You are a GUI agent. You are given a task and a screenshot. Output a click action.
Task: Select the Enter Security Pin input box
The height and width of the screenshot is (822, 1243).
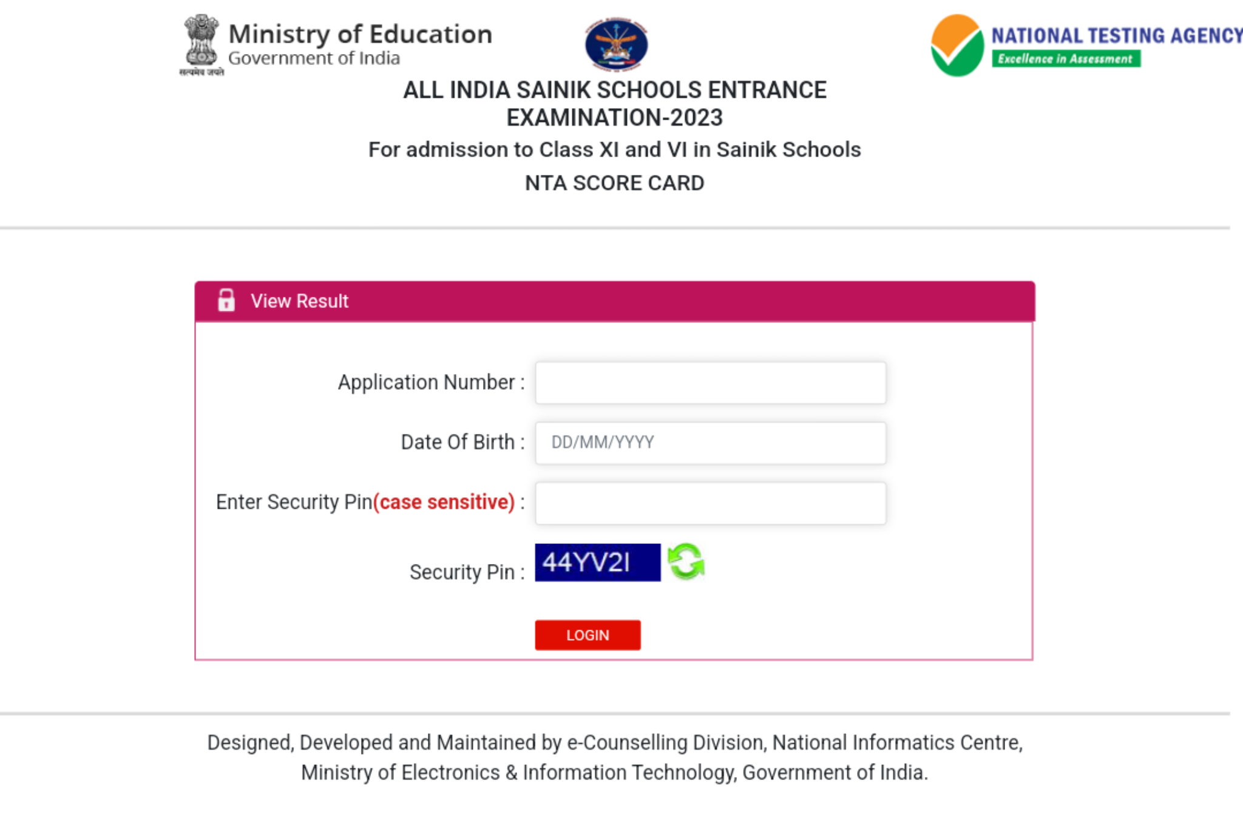pos(710,503)
